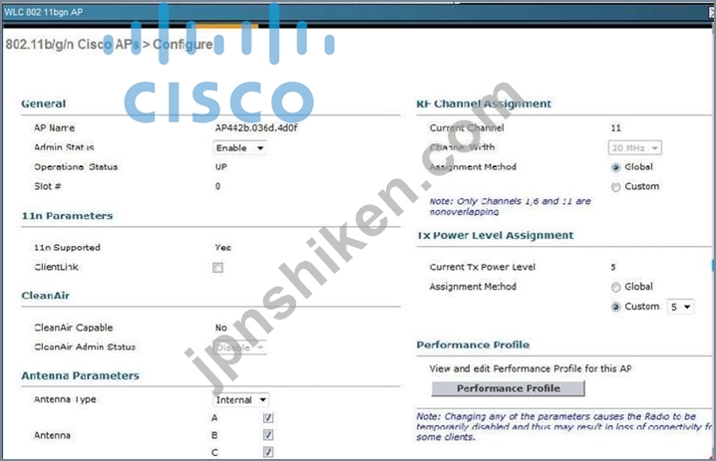The height and width of the screenshot is (461, 716).
Task: Select Global radio for Tx Power Level
Action: coord(615,287)
